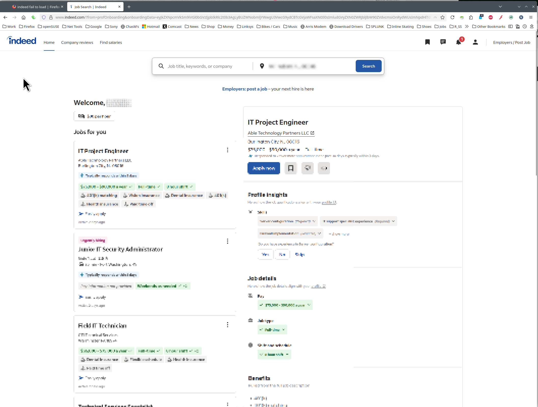Expand first skill chip under Profile insights
This screenshot has height=407, width=538.
pos(288,221)
